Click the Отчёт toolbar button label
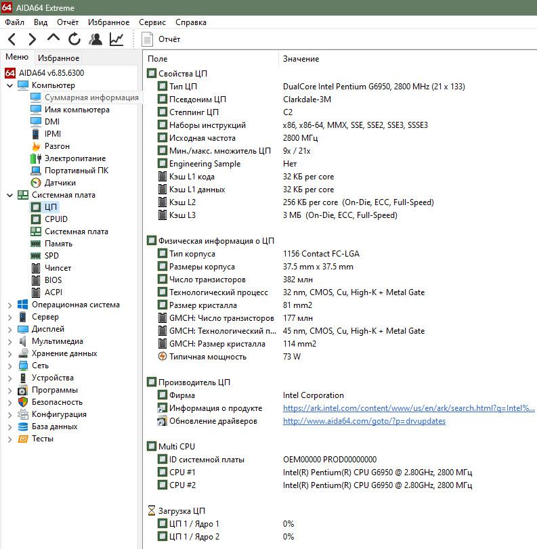Viewport: 537px width, 549px height. 169,39
